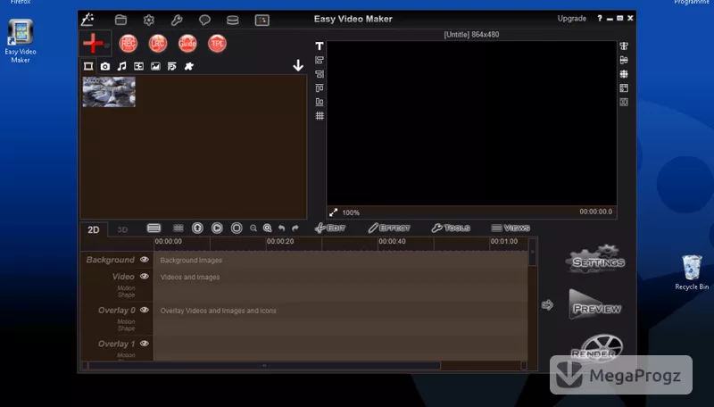Hide the Overlay 1 track eye icon
This screenshot has height=407, width=714.
click(x=145, y=344)
